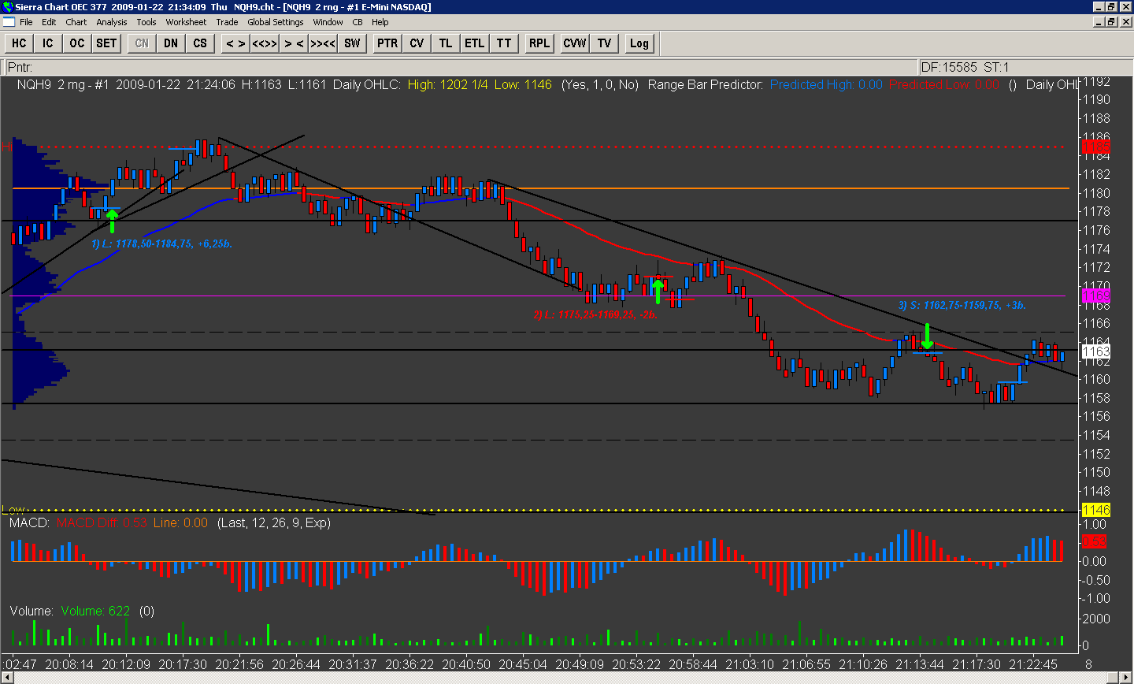Restore the inner chart window
1134x684 pixels.
(x=1112, y=22)
